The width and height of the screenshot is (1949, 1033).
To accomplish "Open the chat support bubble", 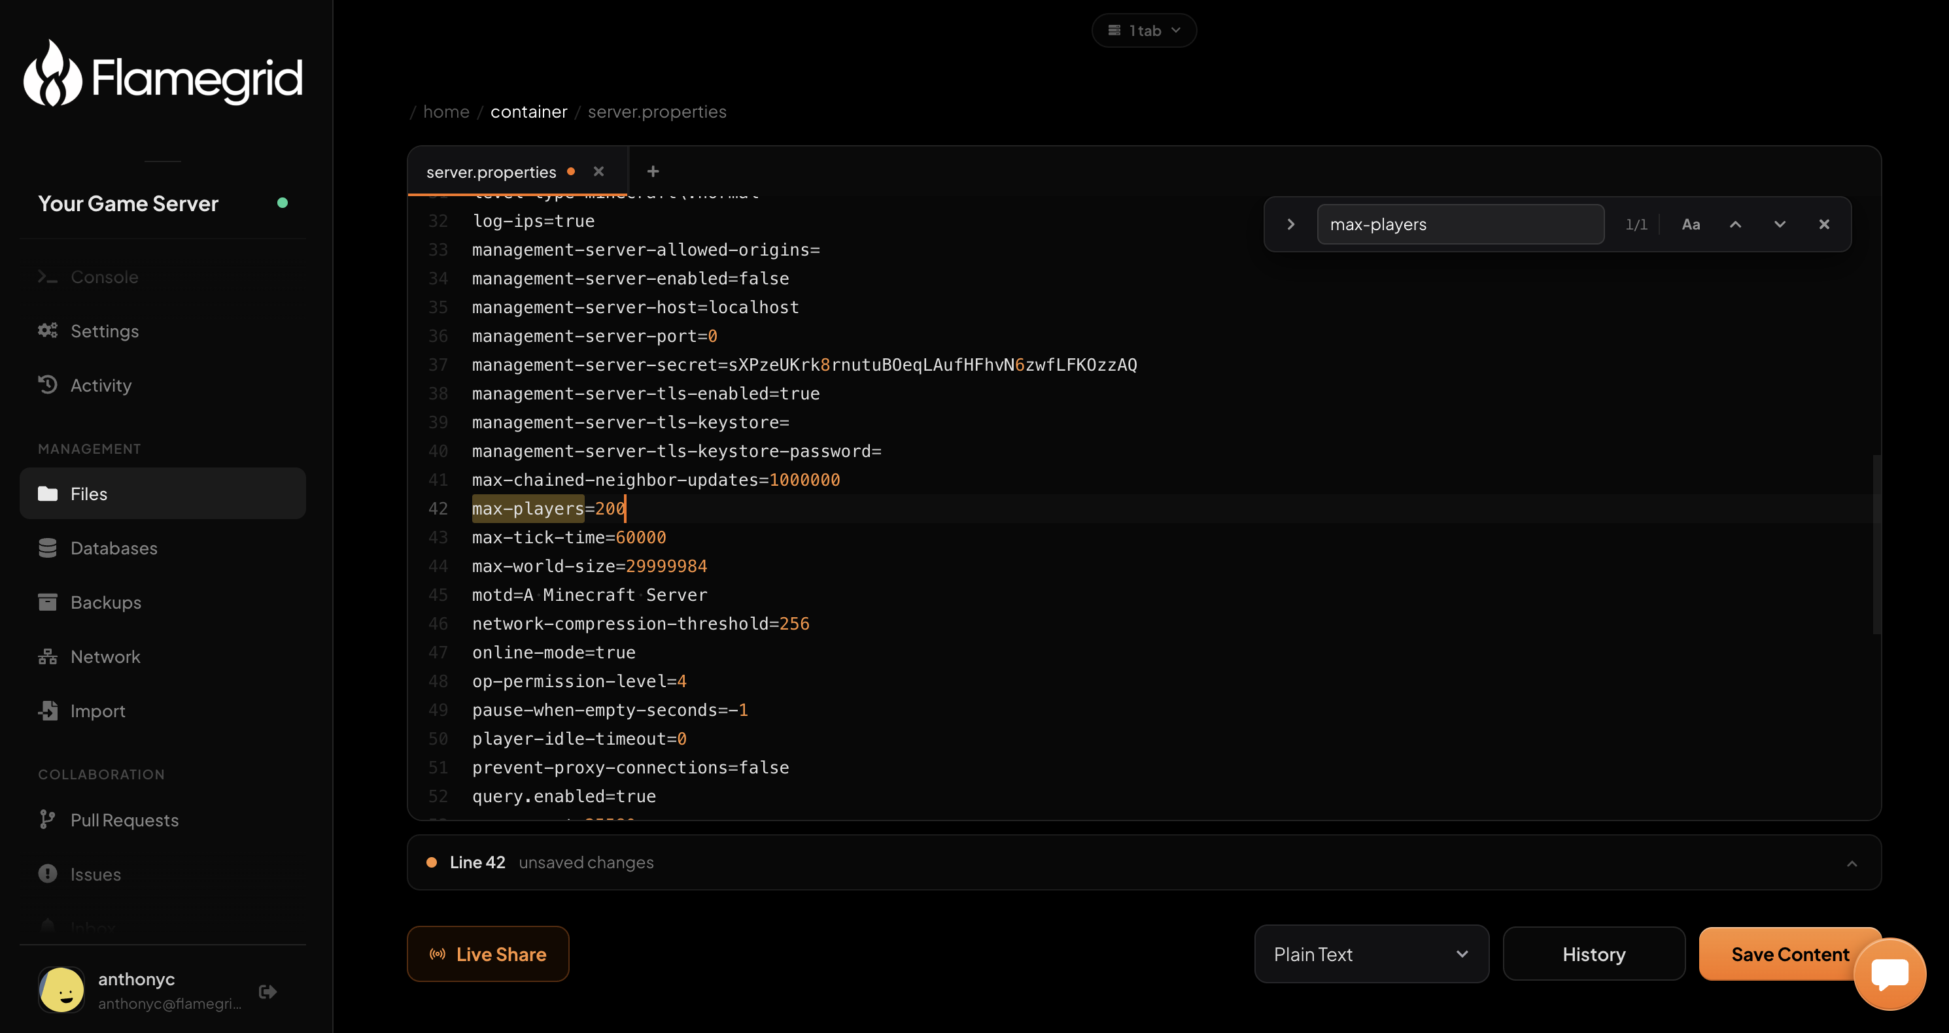I will tap(1889, 974).
